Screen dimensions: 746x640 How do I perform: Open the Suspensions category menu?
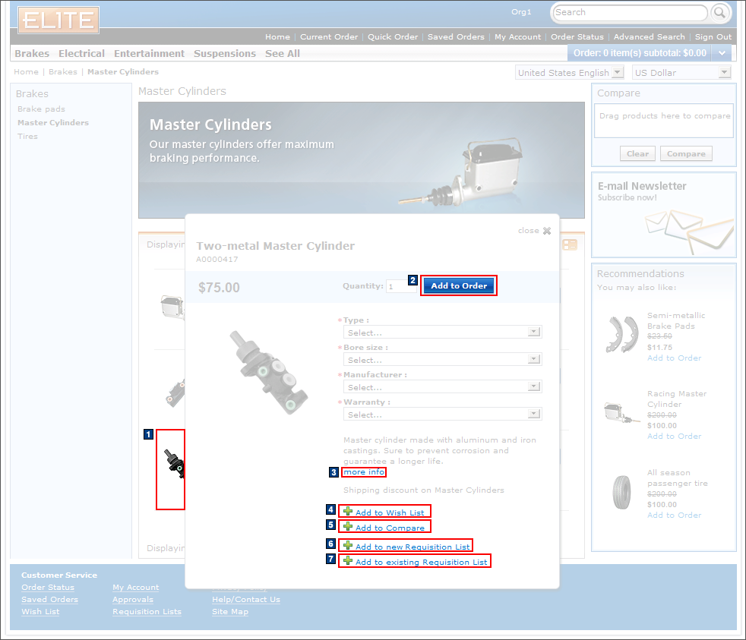tap(225, 53)
